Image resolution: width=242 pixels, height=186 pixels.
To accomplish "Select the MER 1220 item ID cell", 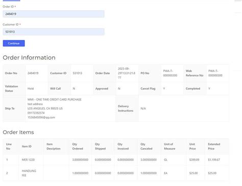I will [x=28, y=160].
